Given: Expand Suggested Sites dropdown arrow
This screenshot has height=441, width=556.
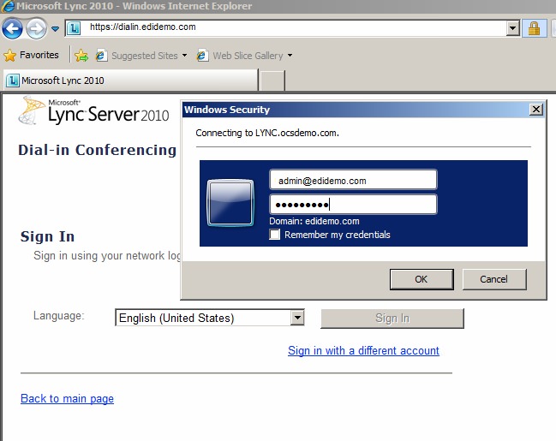Looking at the screenshot, I should (185, 56).
